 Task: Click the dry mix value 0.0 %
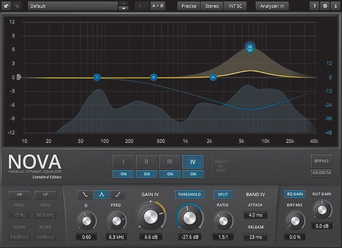[295, 237]
